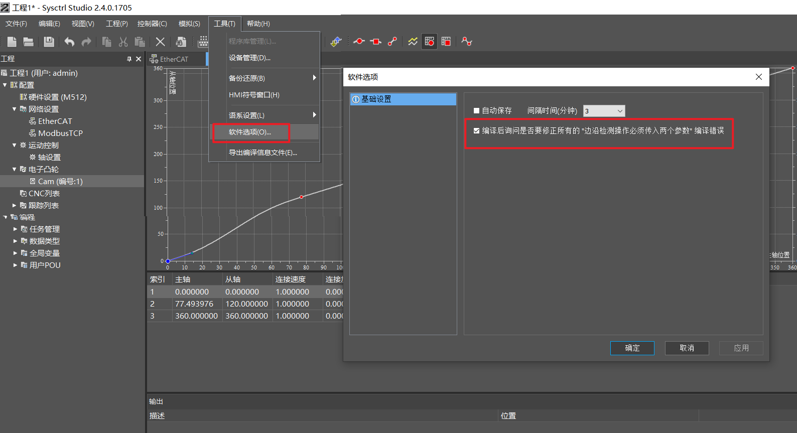Save the project with the floppy icon
Screen dimensions: 797x433
[49, 42]
